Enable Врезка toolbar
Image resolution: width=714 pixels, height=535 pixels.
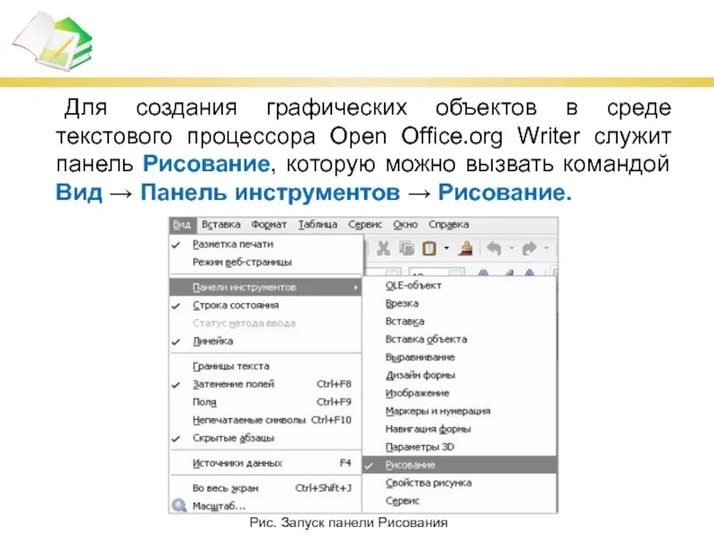point(460,303)
